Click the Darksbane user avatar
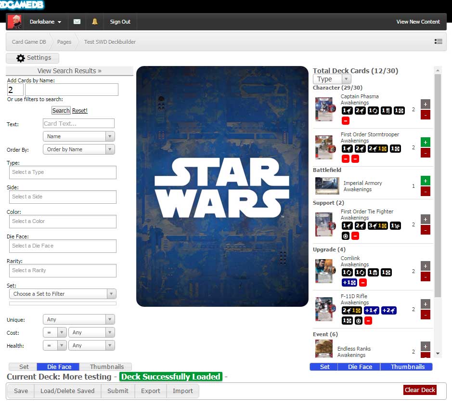The height and width of the screenshot is (407, 452). coord(14,22)
